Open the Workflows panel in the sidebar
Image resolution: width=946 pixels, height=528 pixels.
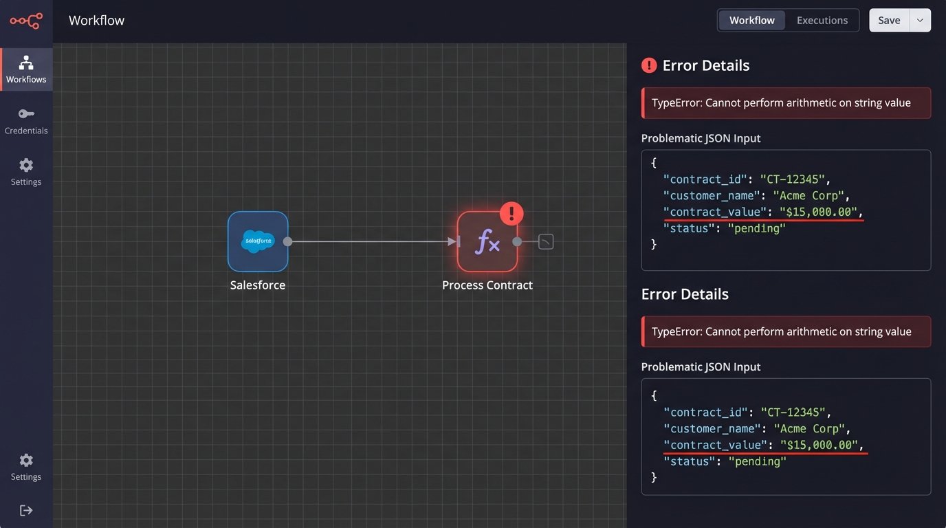26,69
